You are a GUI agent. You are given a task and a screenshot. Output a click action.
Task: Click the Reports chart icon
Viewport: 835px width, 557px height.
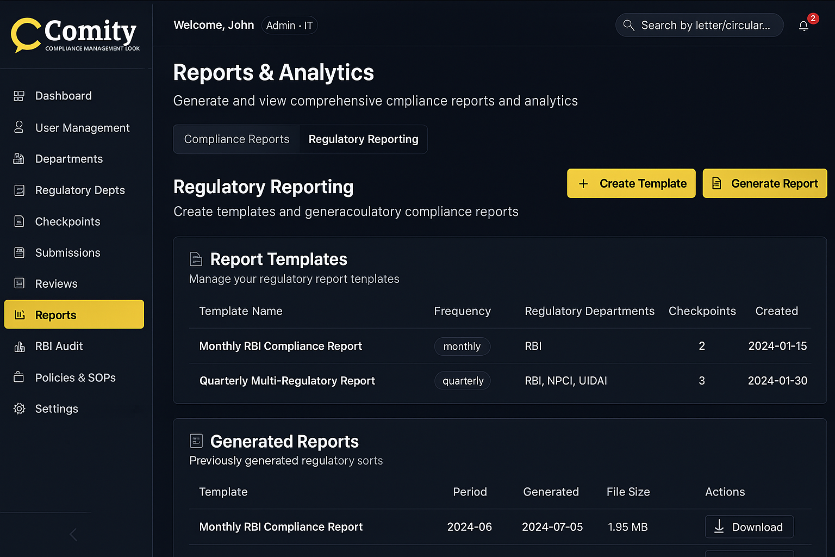tap(20, 315)
